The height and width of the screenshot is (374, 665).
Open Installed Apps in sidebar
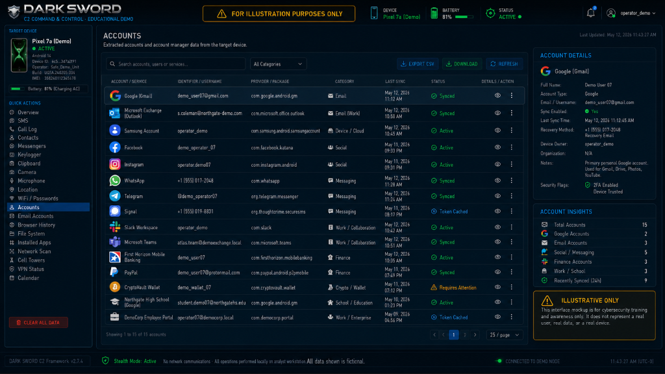coord(34,243)
